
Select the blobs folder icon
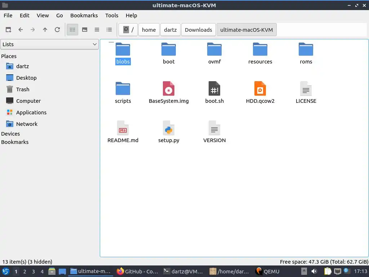click(123, 49)
